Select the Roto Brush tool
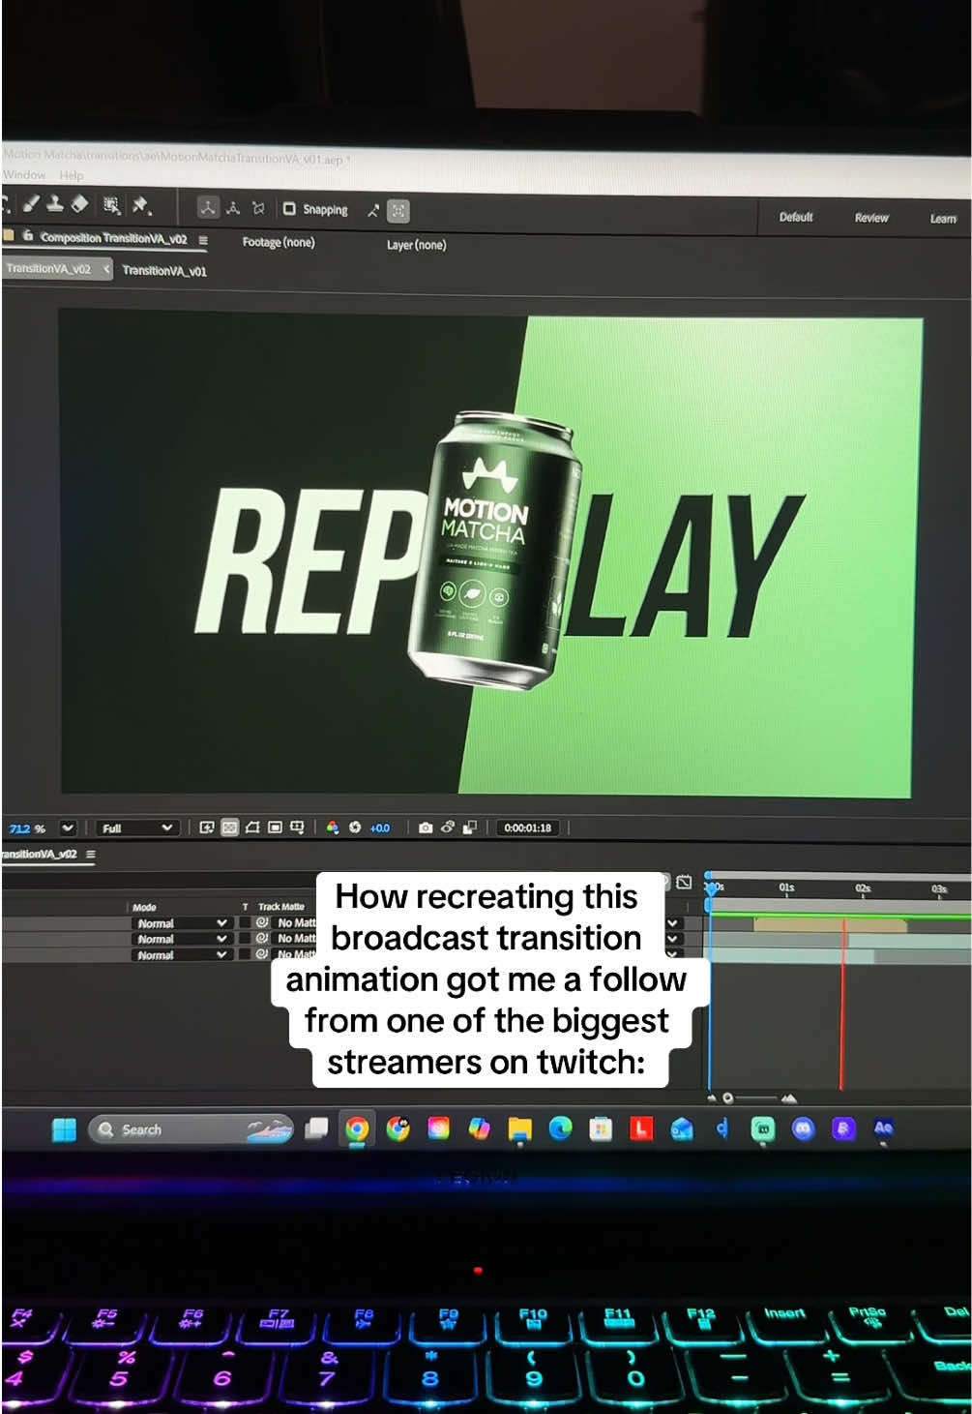This screenshot has height=1414, width=972. click(112, 204)
